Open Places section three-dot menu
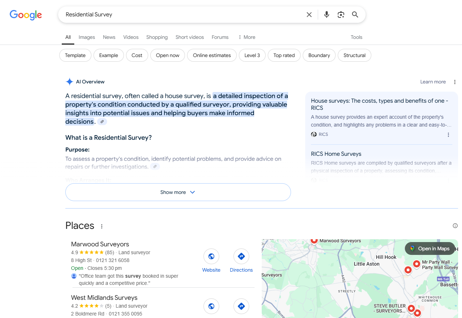The image size is (462, 318). point(102,226)
